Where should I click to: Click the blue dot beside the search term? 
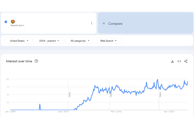[x=6, y=22]
